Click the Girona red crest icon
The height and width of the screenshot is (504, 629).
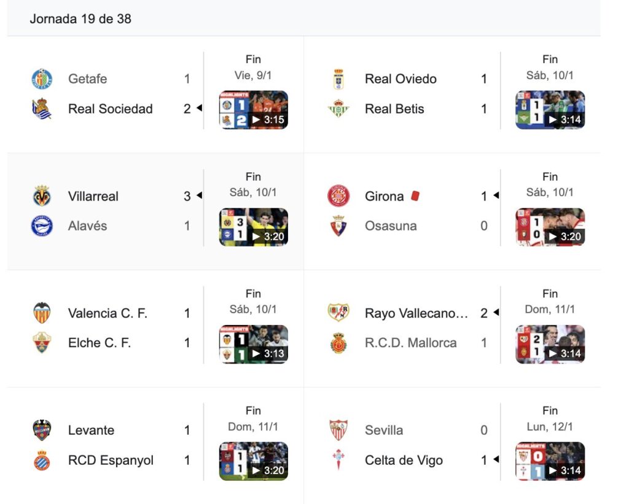click(338, 196)
